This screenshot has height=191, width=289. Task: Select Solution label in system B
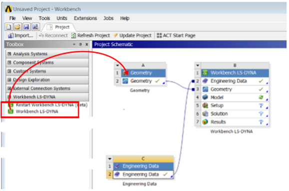pos(219,114)
